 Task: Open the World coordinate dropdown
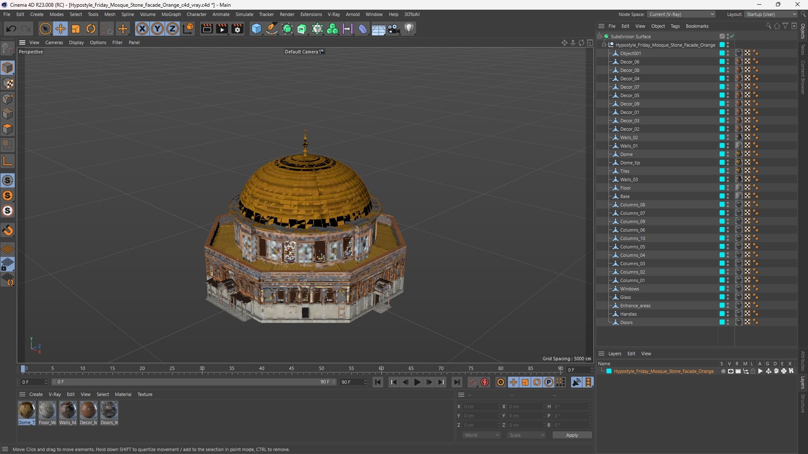[x=481, y=435]
